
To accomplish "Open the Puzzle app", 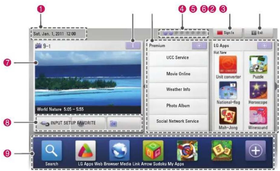I will pyautogui.click(x=258, y=65).
